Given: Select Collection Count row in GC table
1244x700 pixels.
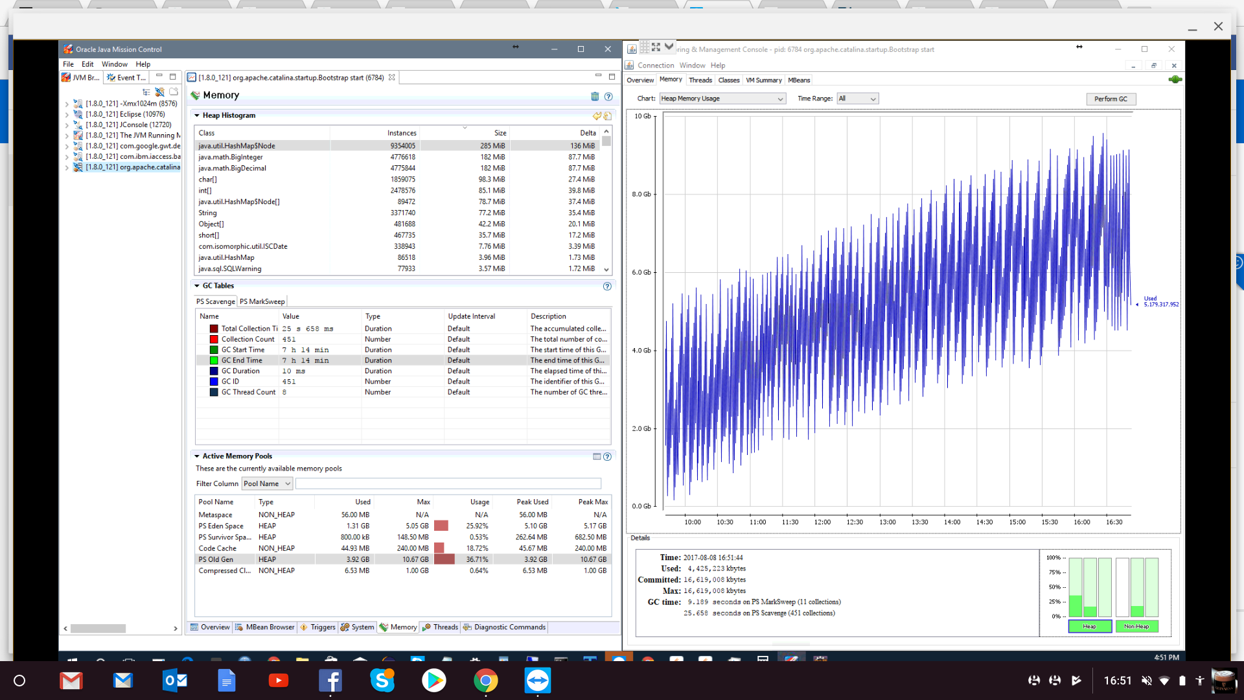Looking at the screenshot, I should click(x=403, y=339).
